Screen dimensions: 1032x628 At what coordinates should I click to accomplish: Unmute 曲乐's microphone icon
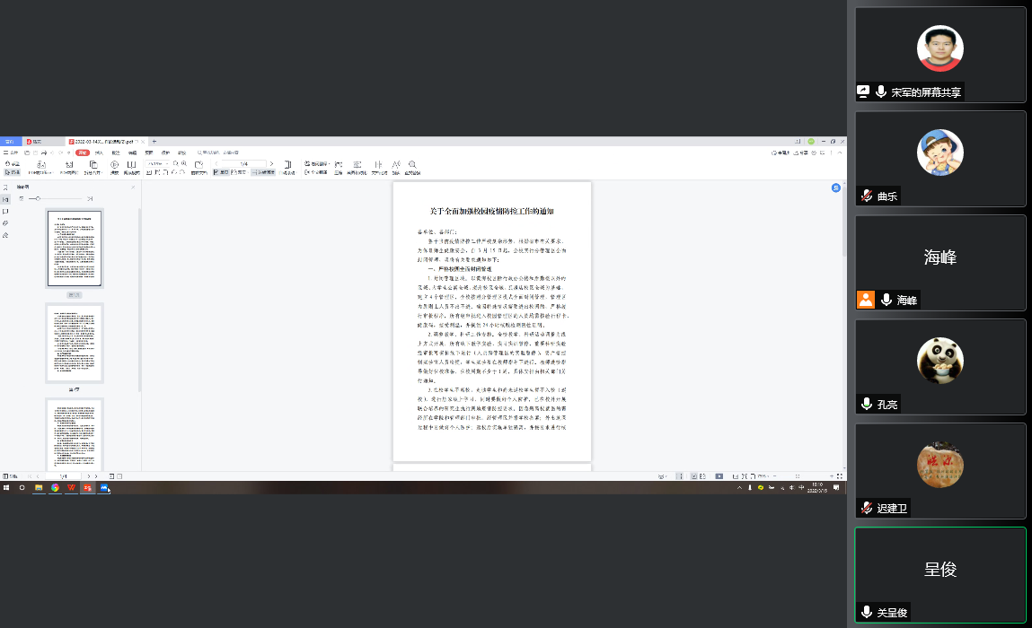pyautogui.click(x=867, y=196)
